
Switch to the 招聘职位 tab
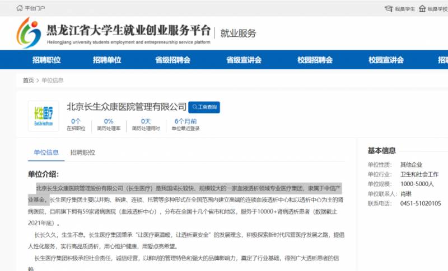coord(82,153)
